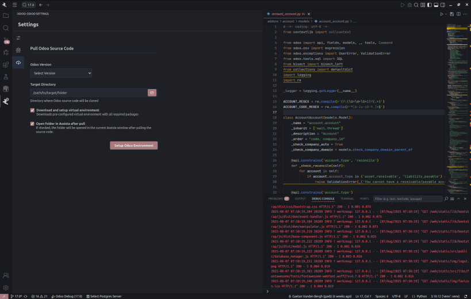Click 'models' in the breadcrumb path
Viewport: 471px width, 299px height.
point(304,21)
